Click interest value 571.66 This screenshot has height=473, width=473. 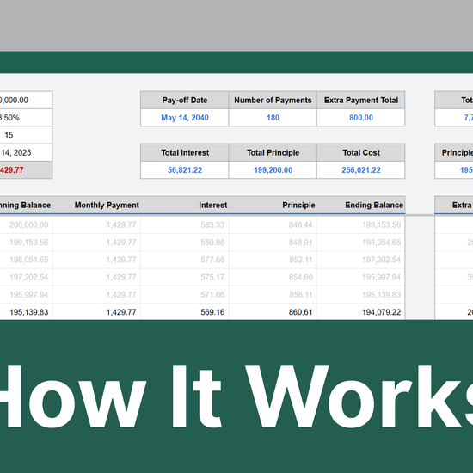(212, 295)
